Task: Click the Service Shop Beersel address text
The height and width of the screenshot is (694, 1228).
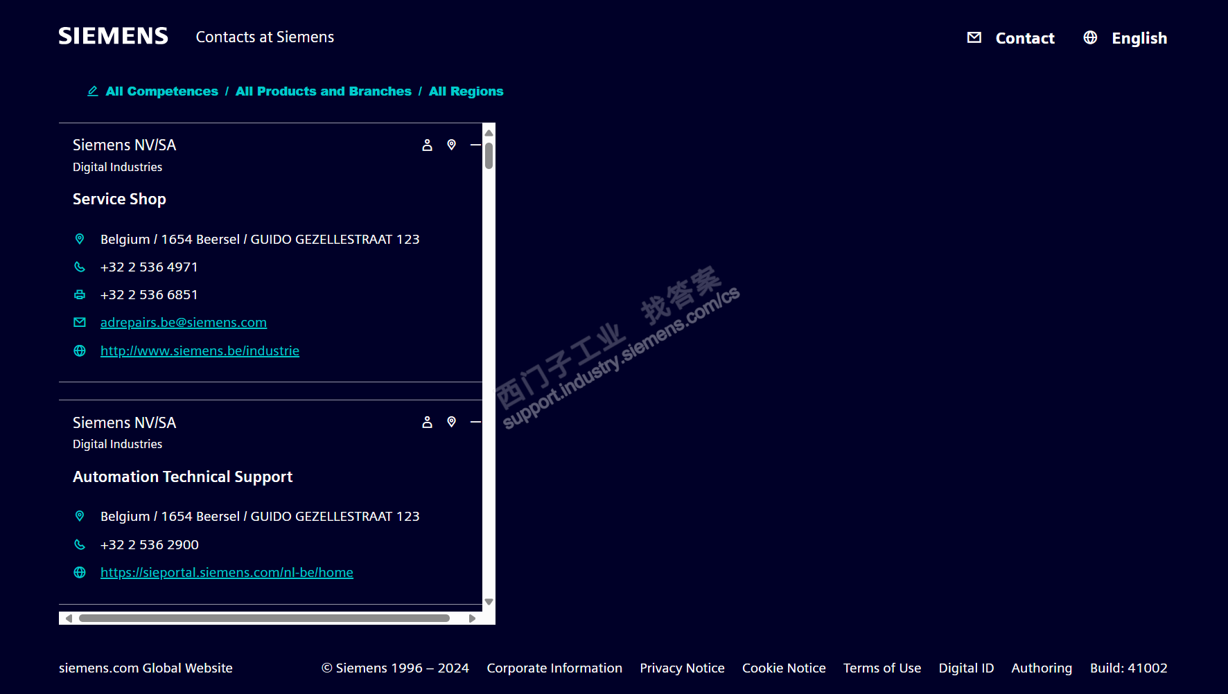Action: pos(260,239)
